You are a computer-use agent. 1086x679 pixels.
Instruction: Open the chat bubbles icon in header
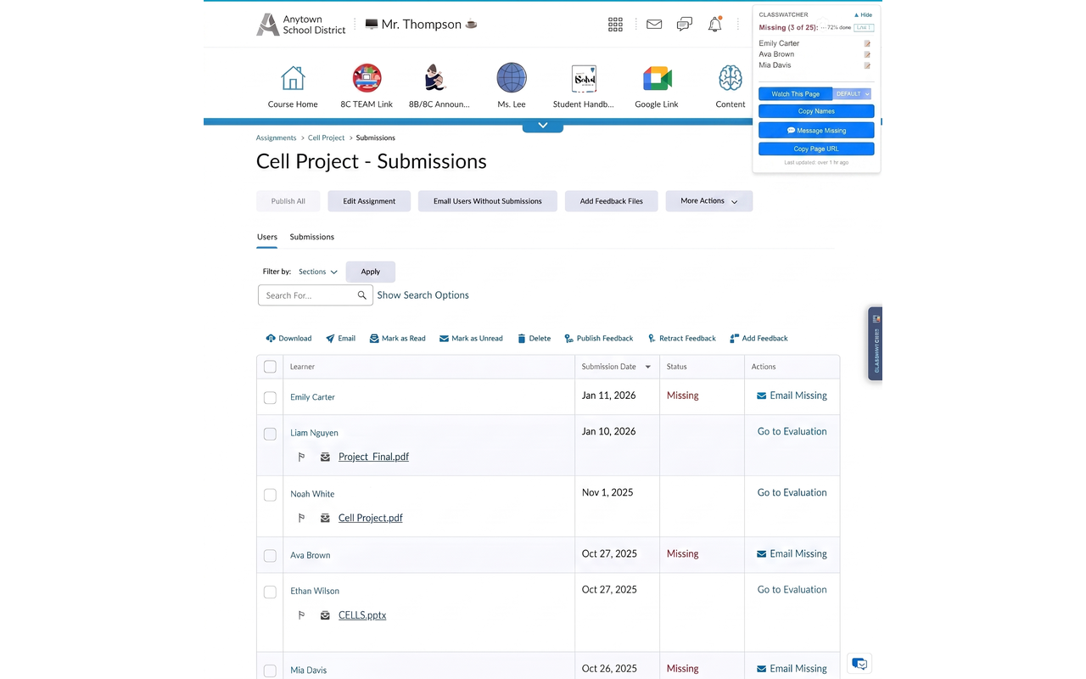[685, 25]
